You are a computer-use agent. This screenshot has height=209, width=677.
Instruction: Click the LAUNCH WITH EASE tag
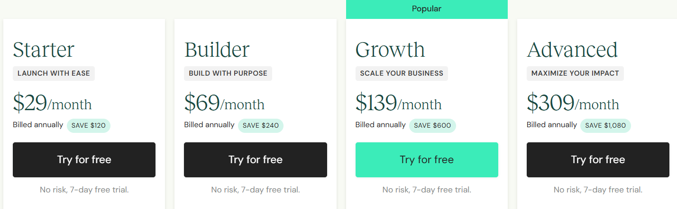[54, 73]
